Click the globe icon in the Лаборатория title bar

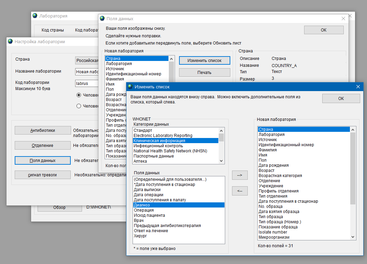pos(35,16)
